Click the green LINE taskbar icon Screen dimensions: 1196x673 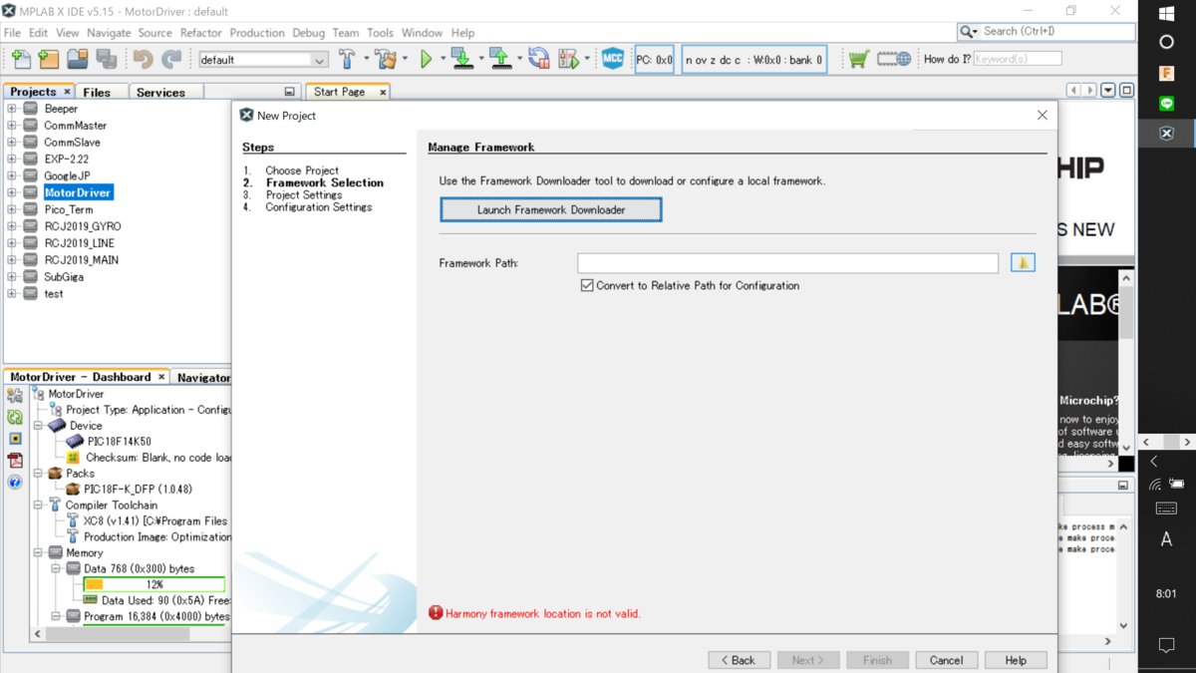(x=1167, y=104)
